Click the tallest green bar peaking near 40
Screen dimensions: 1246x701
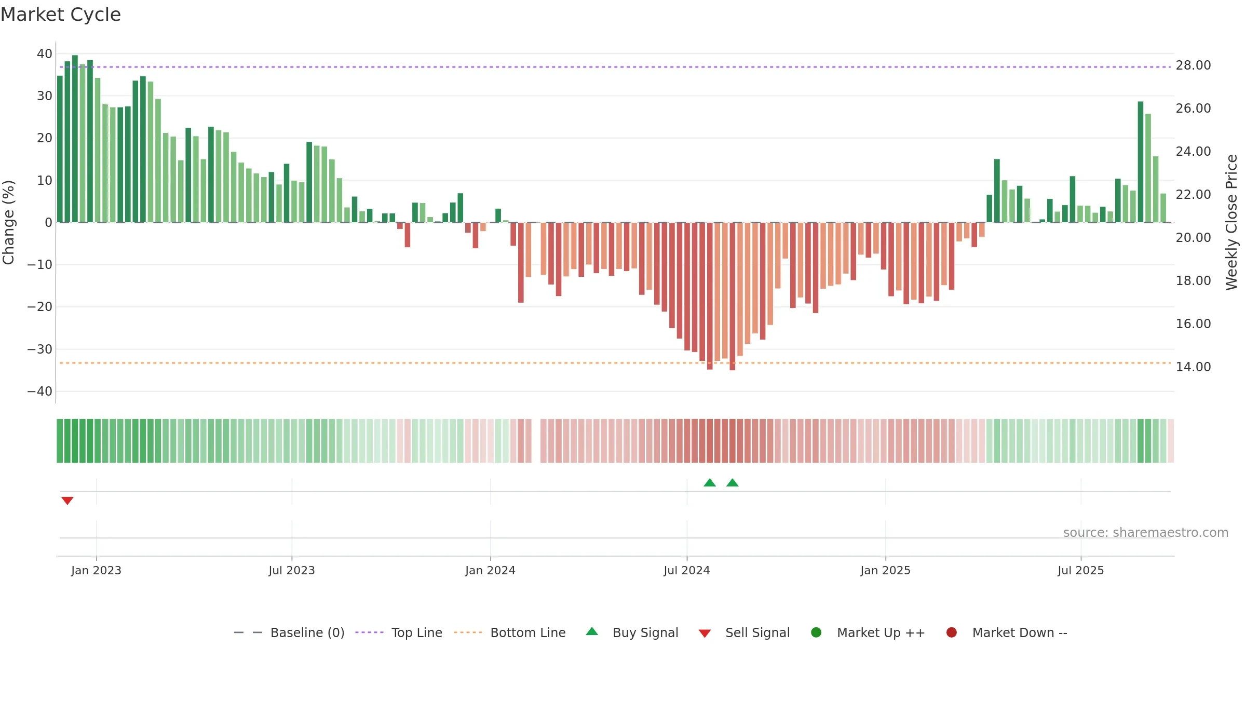(x=75, y=139)
